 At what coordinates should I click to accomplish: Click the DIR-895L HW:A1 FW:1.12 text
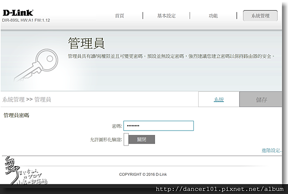pyautogui.click(x=26, y=20)
